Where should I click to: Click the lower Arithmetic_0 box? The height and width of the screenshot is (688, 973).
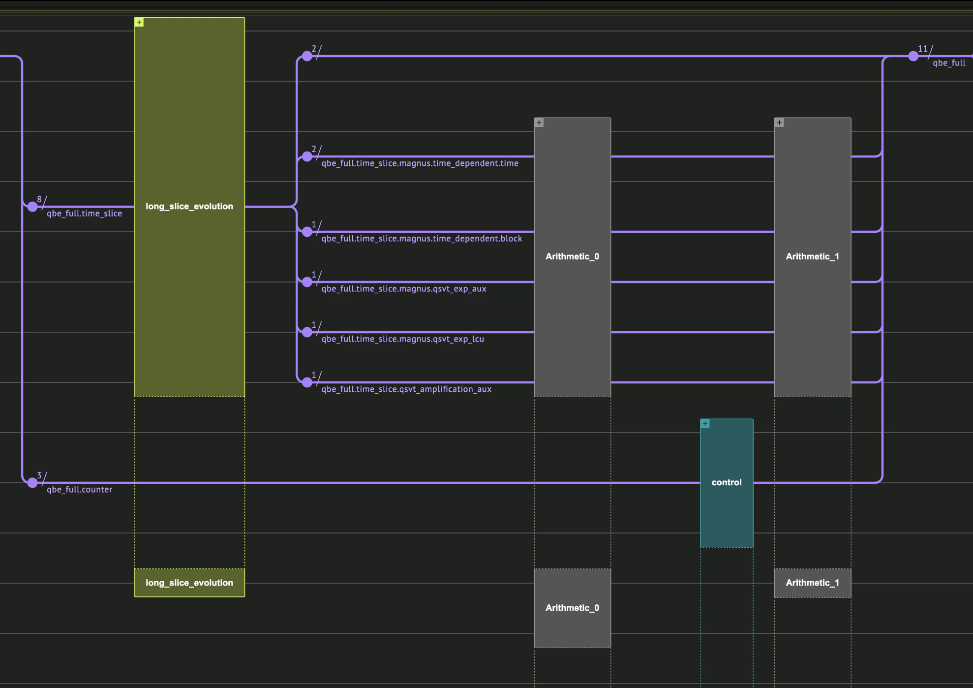coord(572,608)
